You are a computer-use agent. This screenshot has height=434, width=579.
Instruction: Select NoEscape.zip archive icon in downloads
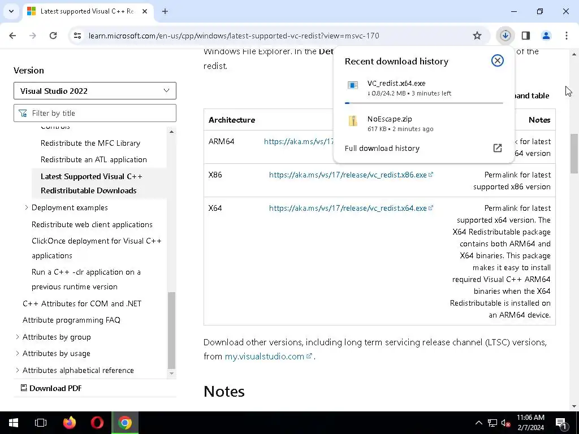point(353,121)
